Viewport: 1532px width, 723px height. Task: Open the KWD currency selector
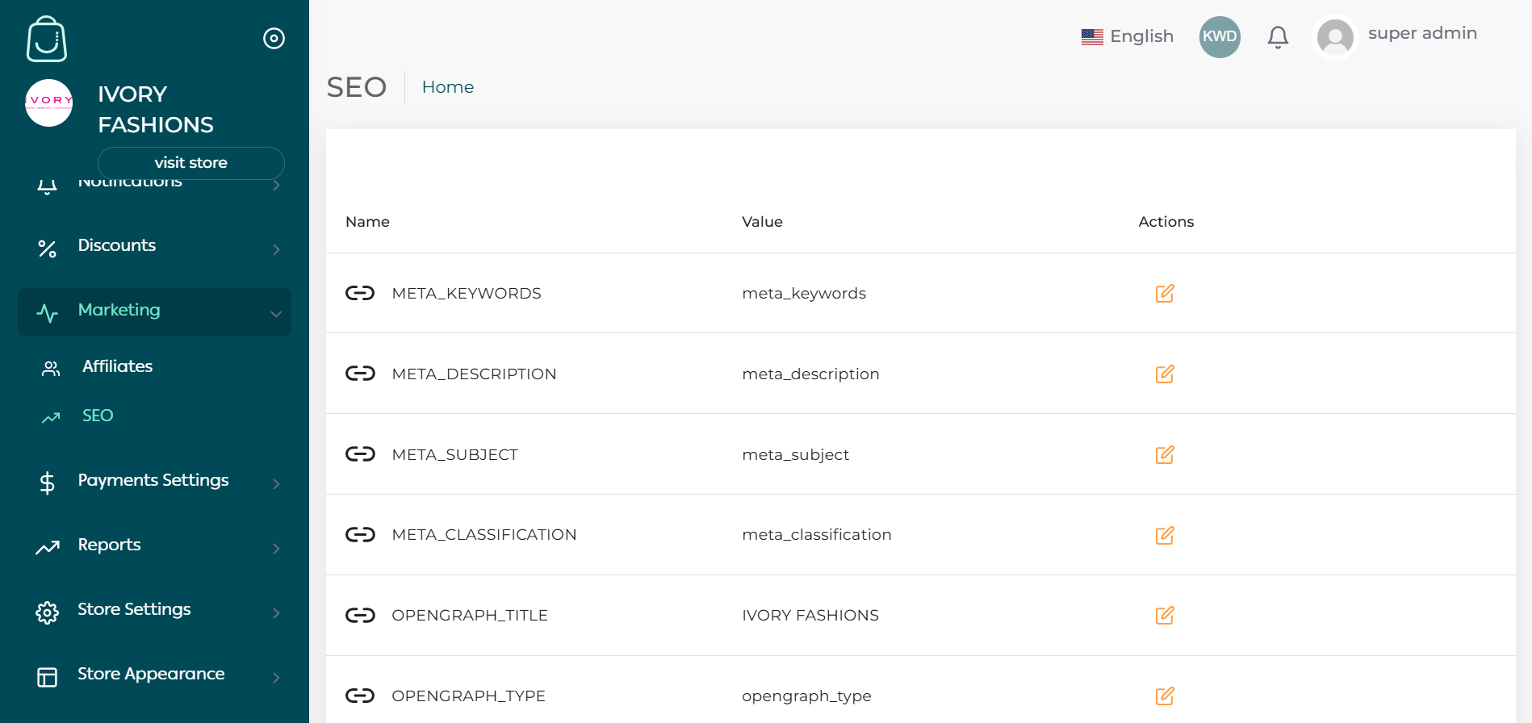1220,37
